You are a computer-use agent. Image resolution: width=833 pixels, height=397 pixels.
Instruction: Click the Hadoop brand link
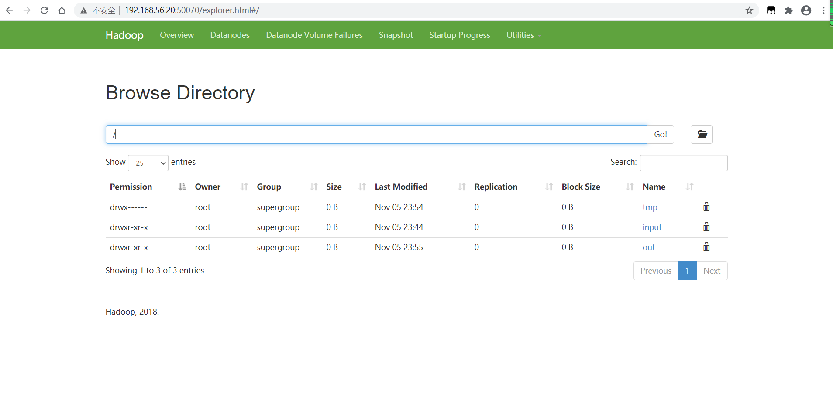pos(124,35)
